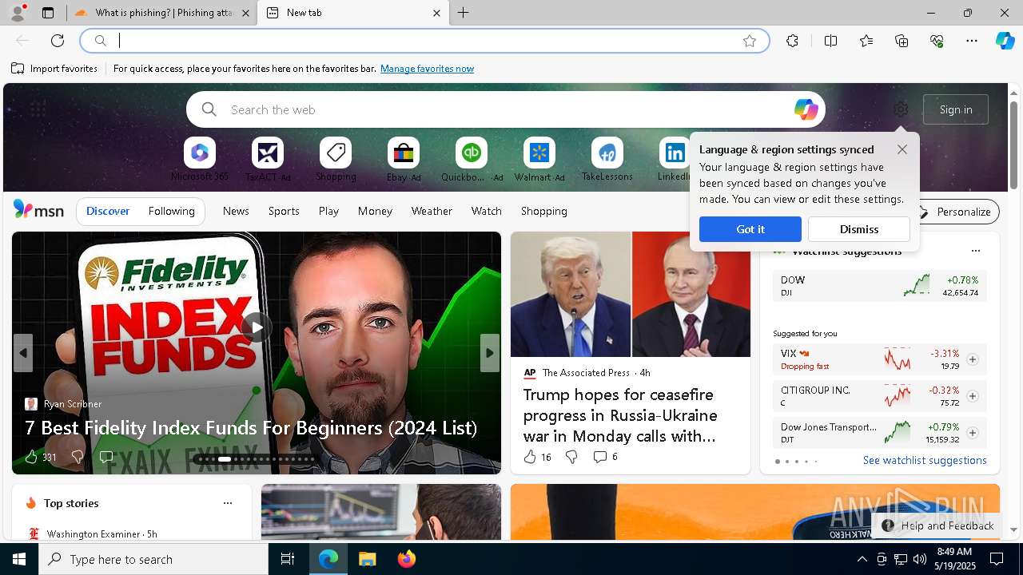Open Help and Feedback
Image resolution: width=1023 pixels, height=575 pixels.
coord(937,525)
